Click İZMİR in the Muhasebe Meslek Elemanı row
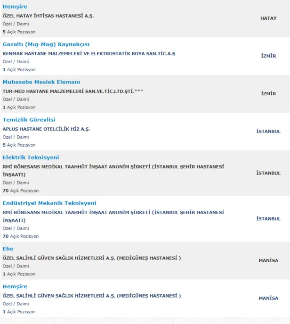Viewport: 290px width, 324px height. tap(268, 94)
